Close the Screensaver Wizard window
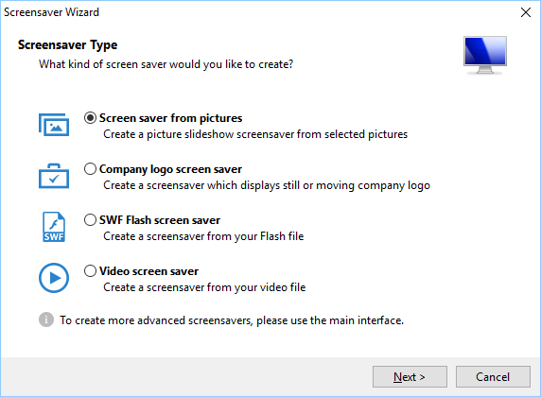This screenshot has width=541, height=397. click(x=526, y=12)
